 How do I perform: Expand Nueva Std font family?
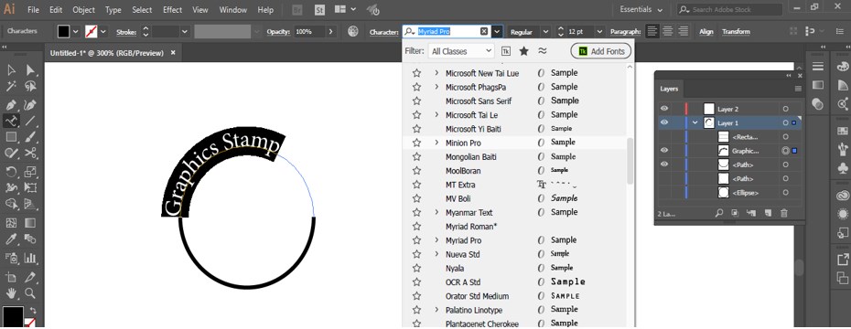tap(436, 254)
